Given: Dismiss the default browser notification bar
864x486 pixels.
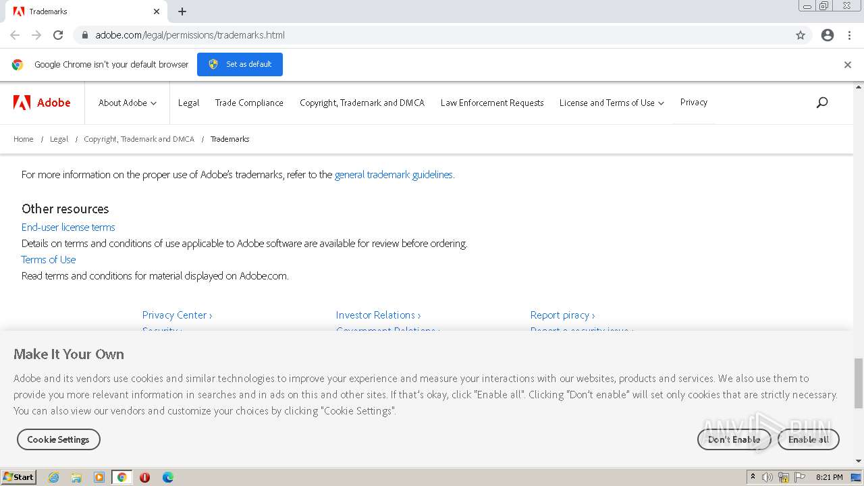Looking at the screenshot, I should pos(848,65).
